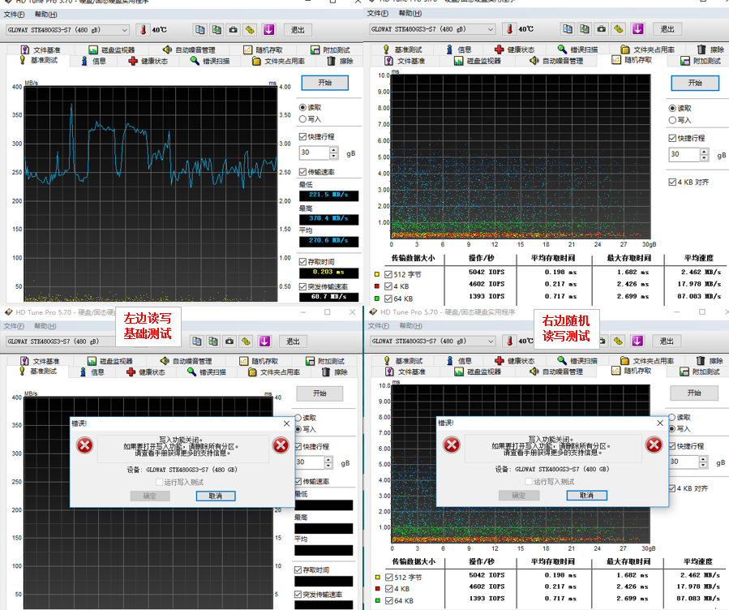Click 取消 in bottom-right error dialog
Image resolution: width=729 pixels, height=610 pixels.
pos(587,496)
